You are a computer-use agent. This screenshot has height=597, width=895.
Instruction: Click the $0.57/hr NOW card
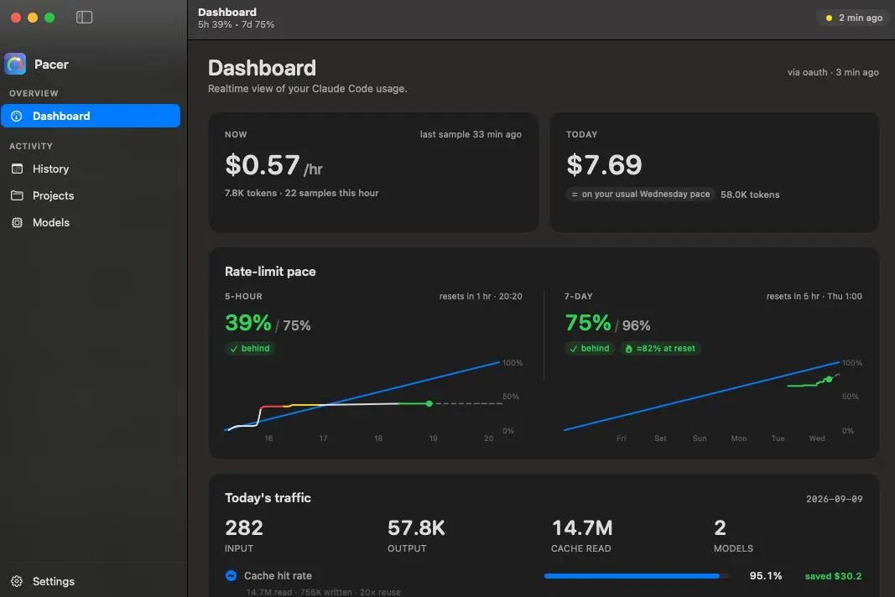coord(373,173)
